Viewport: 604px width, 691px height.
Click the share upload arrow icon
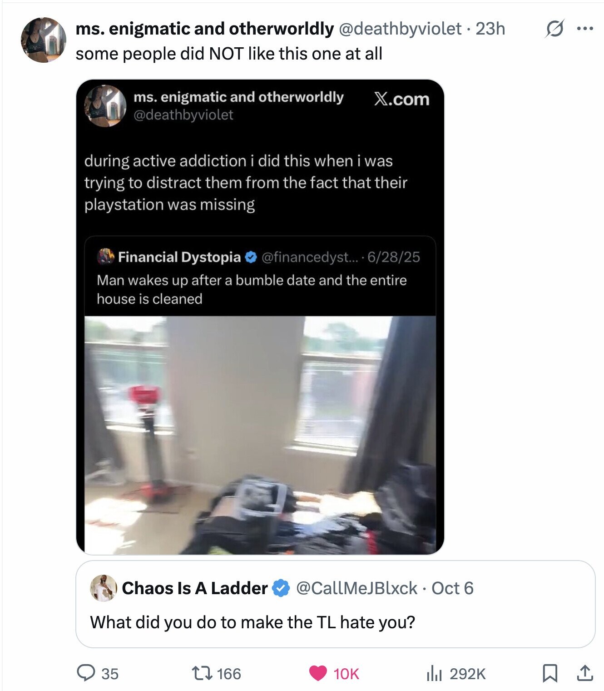click(x=584, y=673)
